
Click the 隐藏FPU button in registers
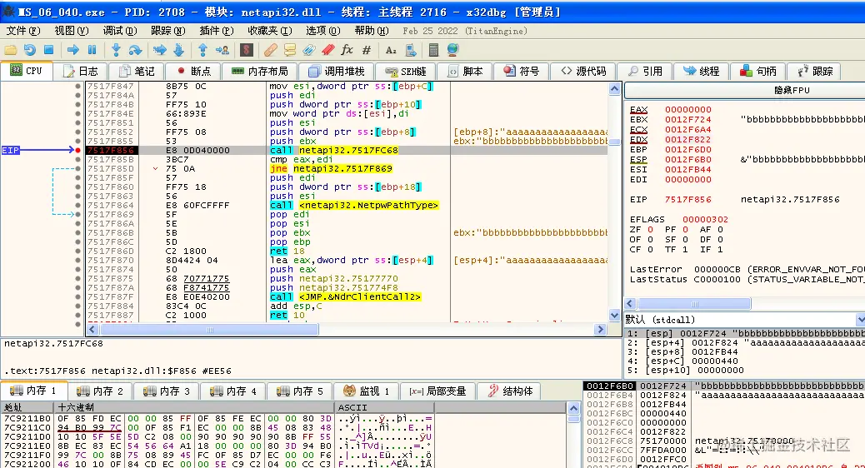click(x=792, y=90)
